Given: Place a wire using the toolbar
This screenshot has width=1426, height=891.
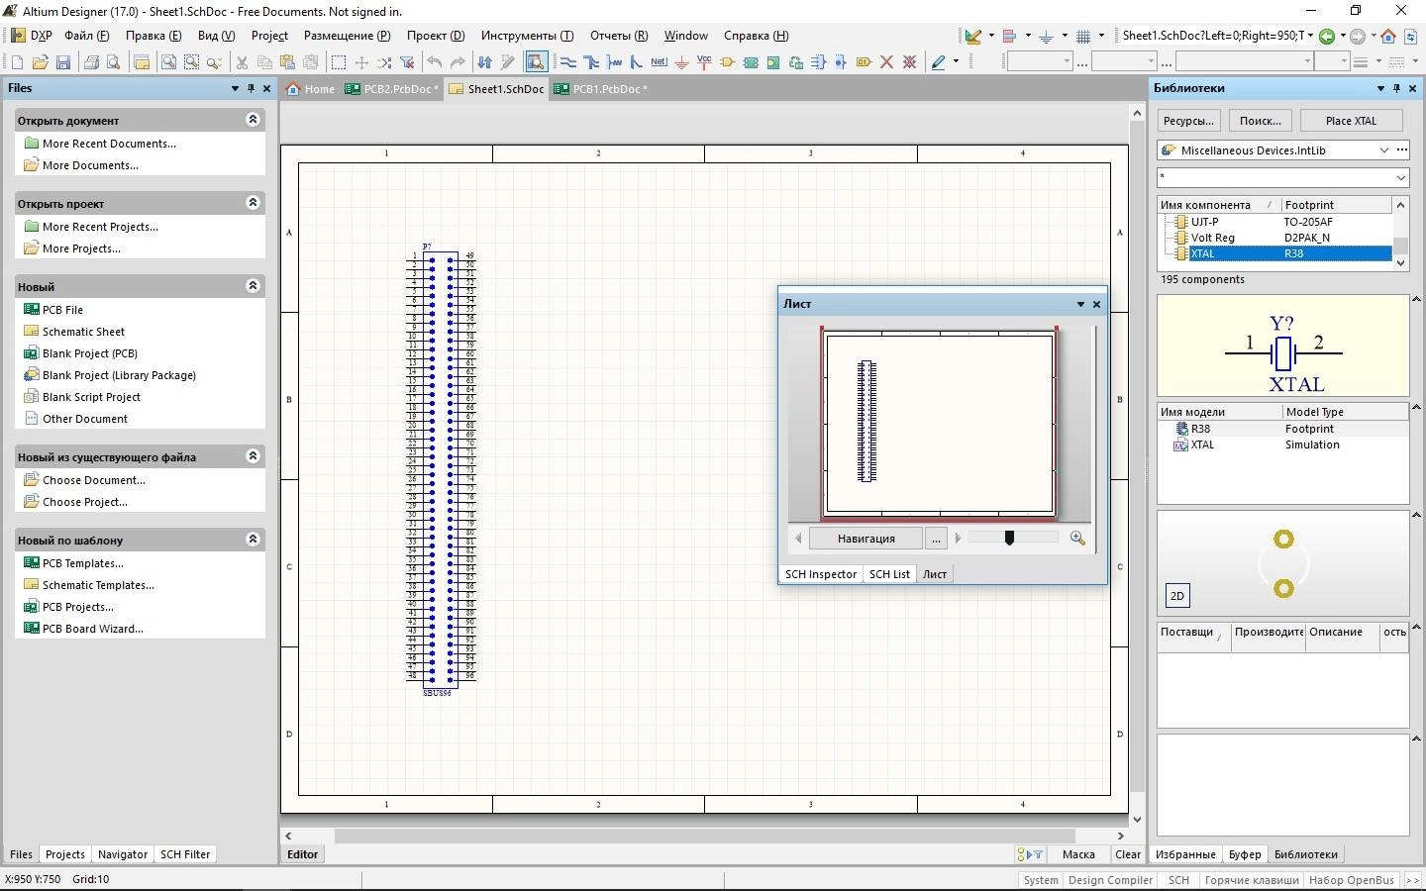Looking at the screenshot, I should pyautogui.click(x=568, y=62).
